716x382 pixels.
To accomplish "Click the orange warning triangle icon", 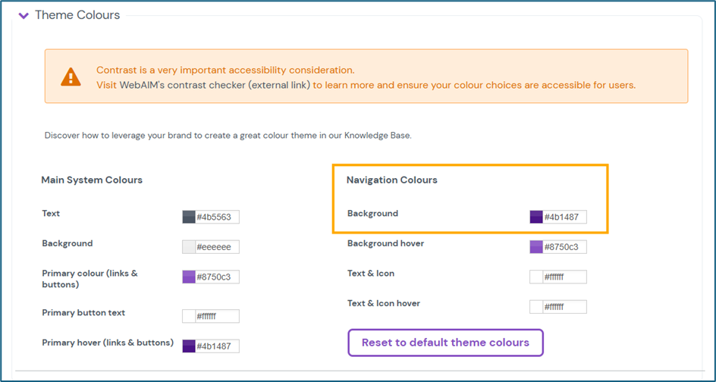I will tap(71, 77).
